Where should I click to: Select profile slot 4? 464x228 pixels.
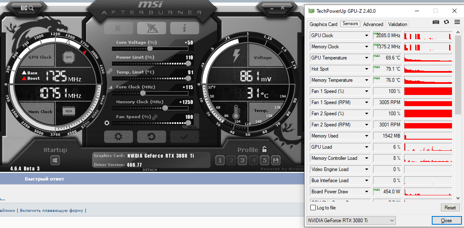(x=254, y=161)
